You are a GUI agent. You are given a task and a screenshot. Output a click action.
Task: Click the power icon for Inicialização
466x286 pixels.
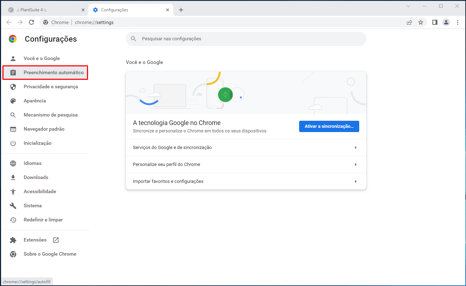pos(13,143)
